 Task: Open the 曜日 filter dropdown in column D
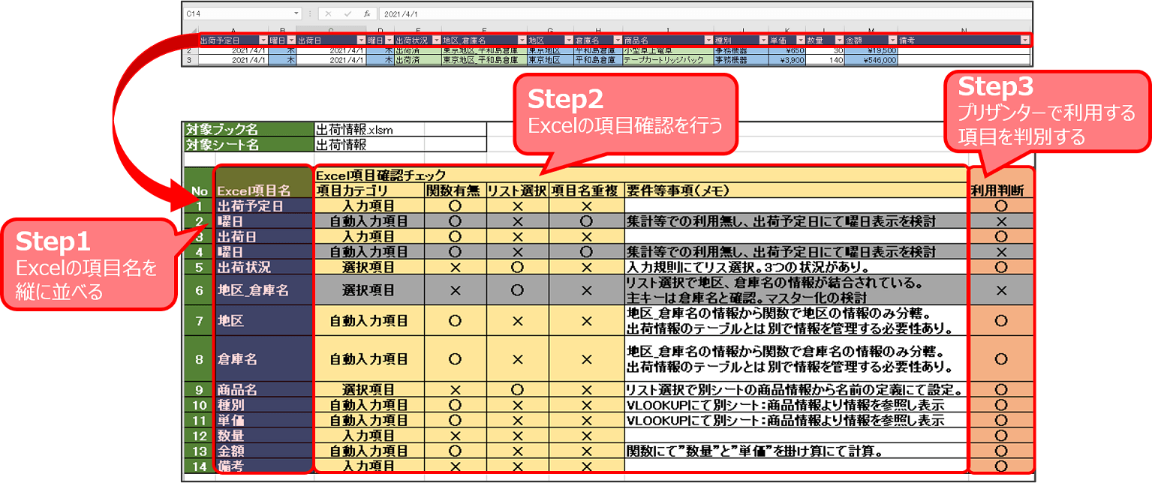click(x=389, y=39)
